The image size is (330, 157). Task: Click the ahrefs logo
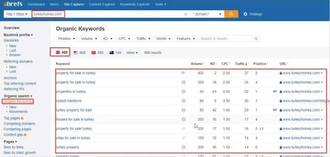click(13, 4)
